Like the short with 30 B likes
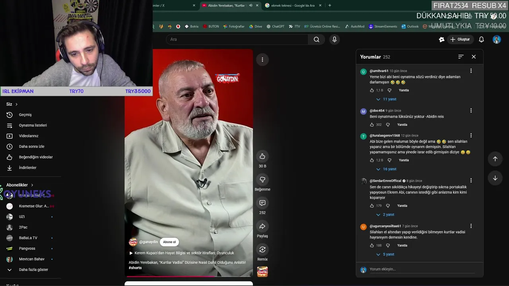 click(262, 156)
